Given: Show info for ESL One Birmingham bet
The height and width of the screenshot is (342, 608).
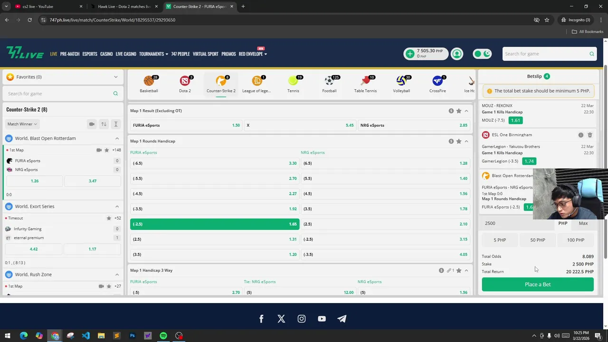Looking at the screenshot, I should point(580,135).
